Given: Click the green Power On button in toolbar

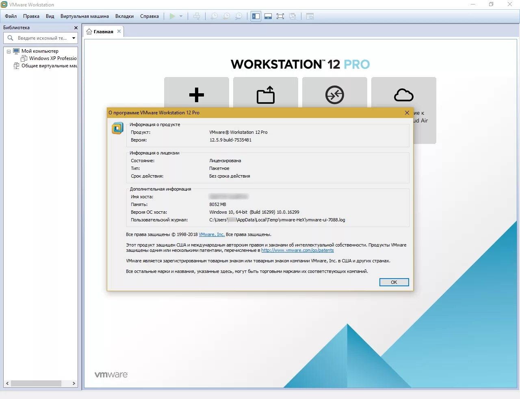Looking at the screenshot, I should [172, 16].
